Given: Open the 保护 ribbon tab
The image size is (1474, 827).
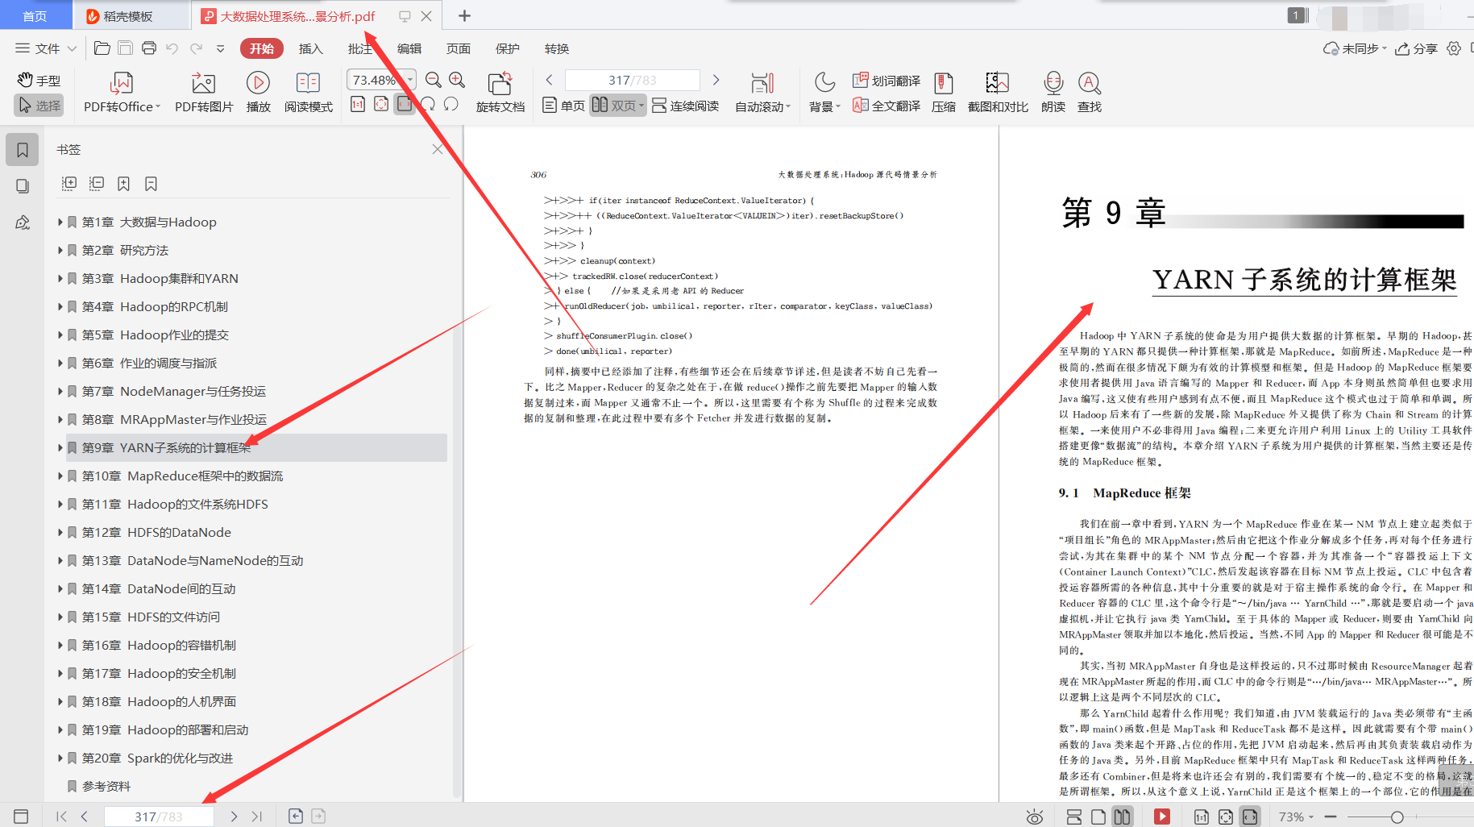Looking at the screenshot, I should click(508, 48).
